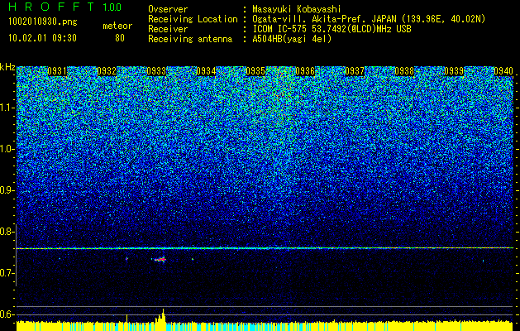Click the 0.7 kHz axis label
This screenshot has width=520, height=331.
click(x=7, y=273)
